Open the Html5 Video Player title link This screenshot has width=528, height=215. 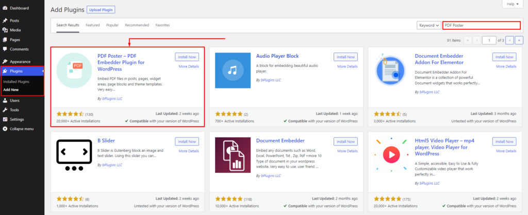(x=444, y=147)
